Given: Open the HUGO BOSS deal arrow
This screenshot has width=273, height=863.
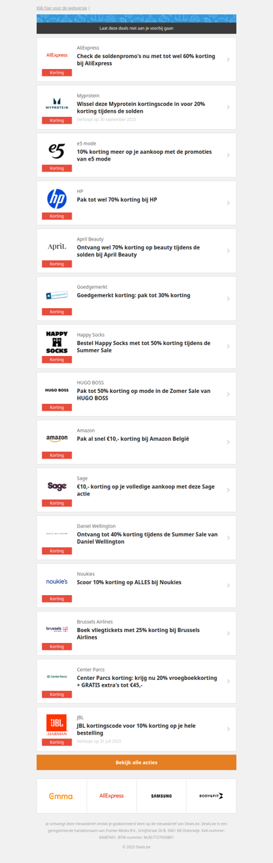Looking at the screenshot, I should click(228, 394).
